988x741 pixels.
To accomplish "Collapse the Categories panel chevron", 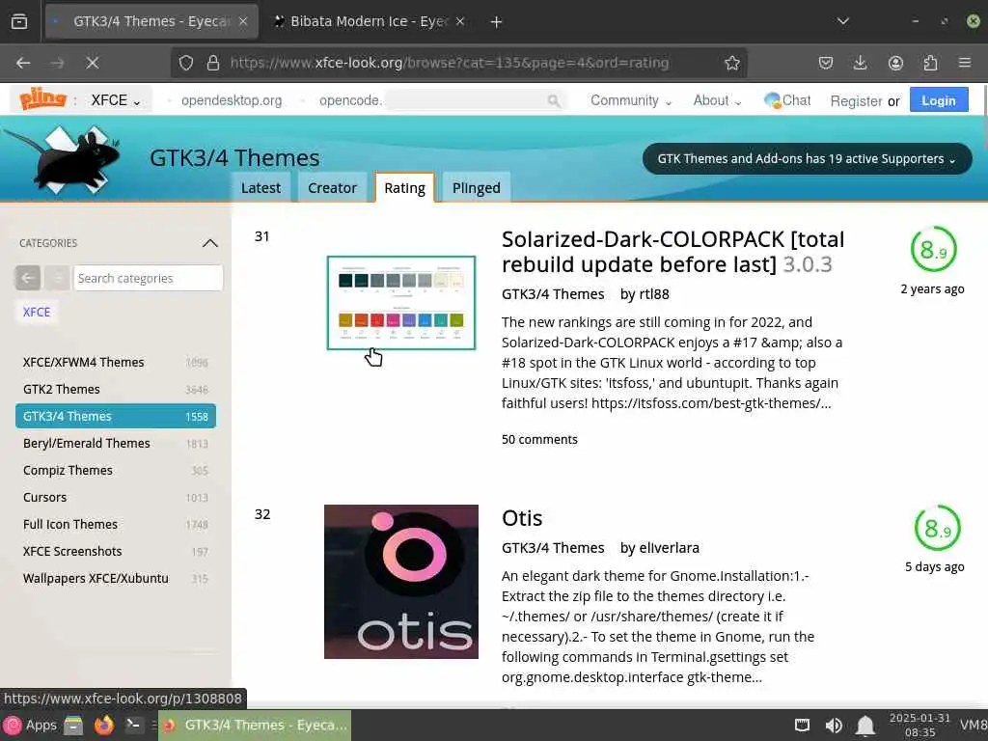I will tap(209, 243).
